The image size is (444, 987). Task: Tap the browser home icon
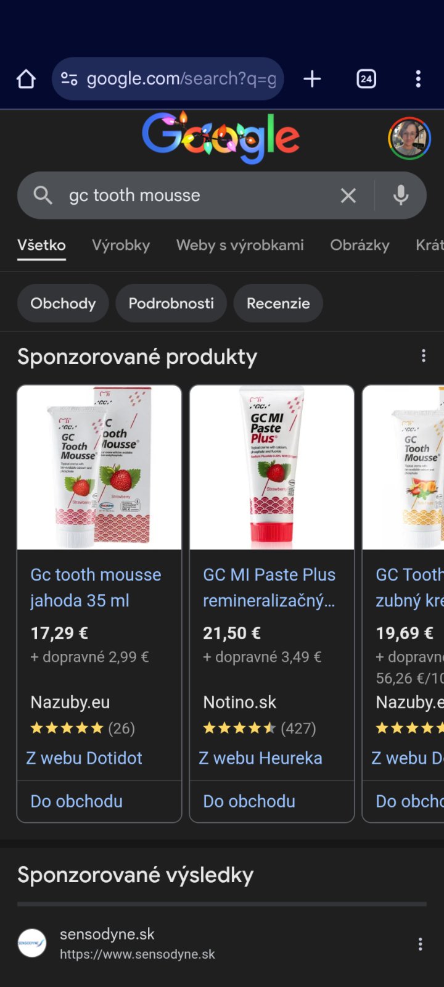coord(26,79)
